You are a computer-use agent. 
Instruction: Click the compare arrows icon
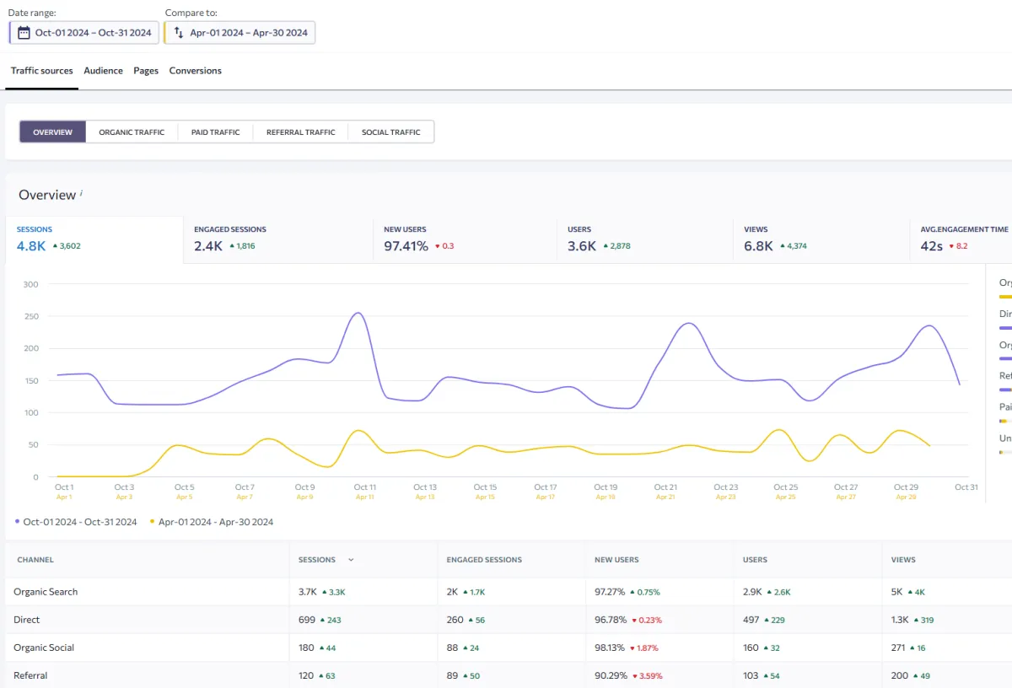[179, 33]
